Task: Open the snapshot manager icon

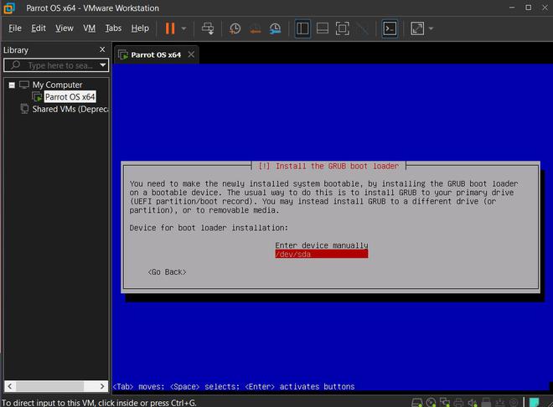Action: 276,28
